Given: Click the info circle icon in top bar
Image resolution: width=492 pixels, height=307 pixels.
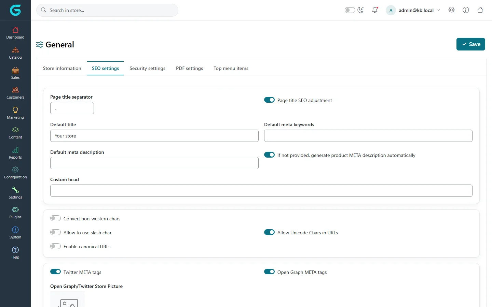Looking at the screenshot, I should click(466, 10).
